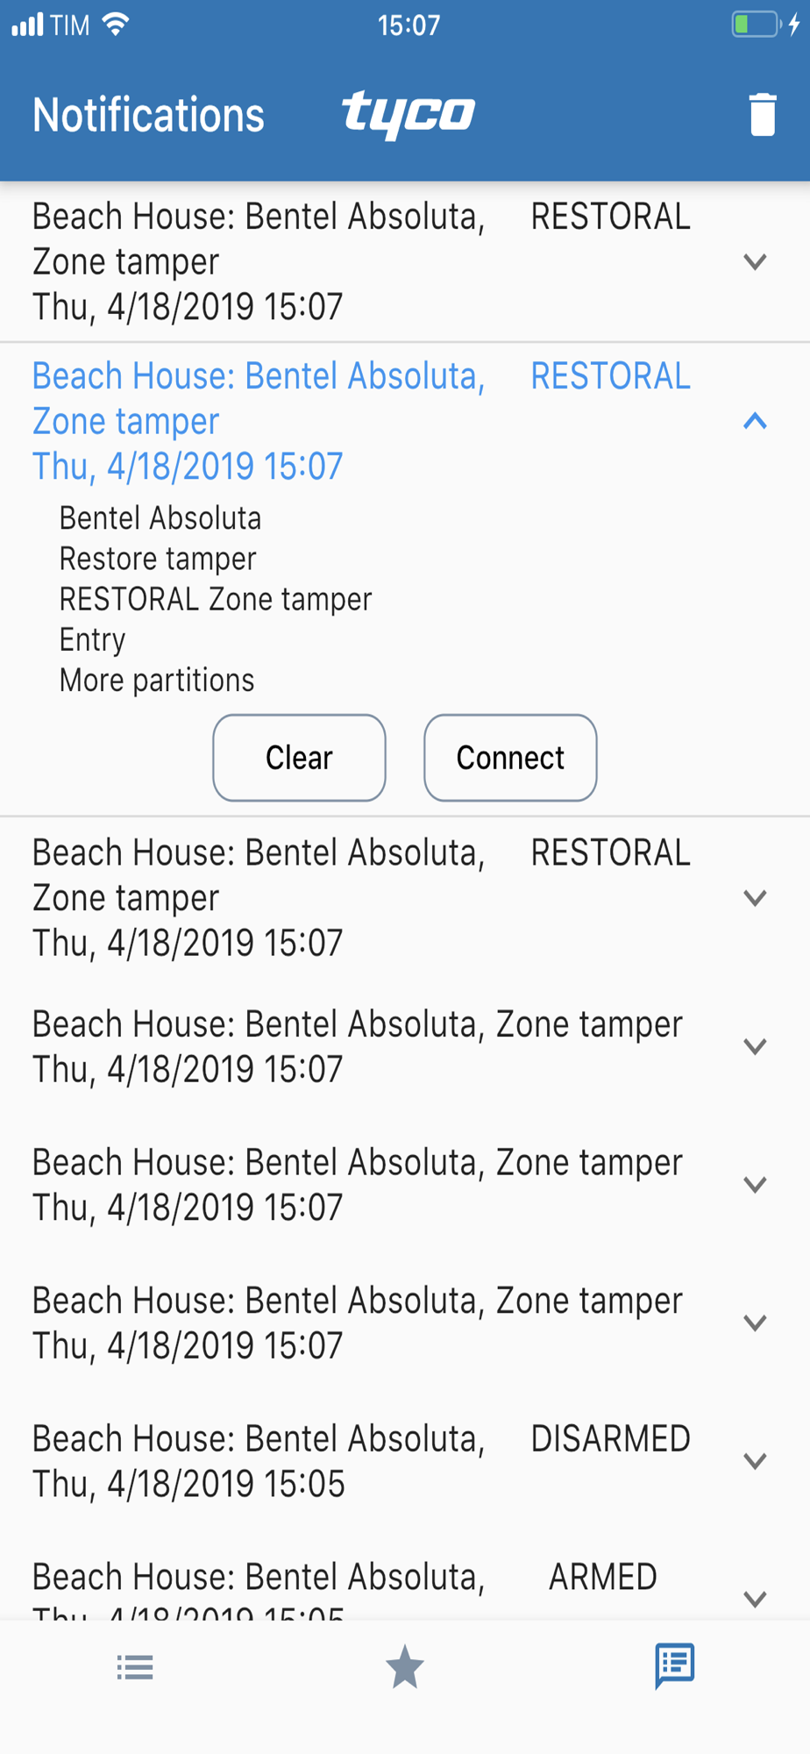Select the notifications message tab icon
810x1754 pixels.
(x=674, y=1665)
